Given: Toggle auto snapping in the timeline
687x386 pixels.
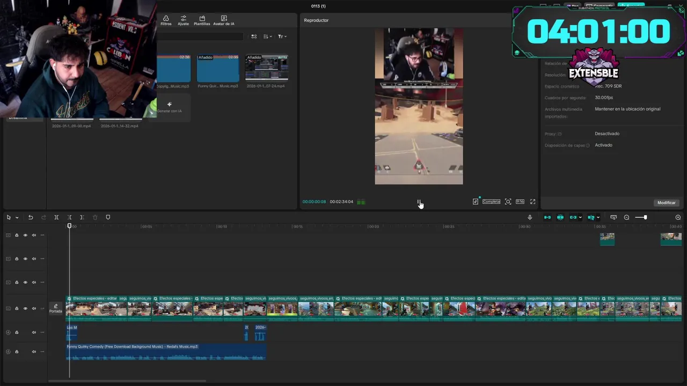Looking at the screenshot, I should pyautogui.click(x=560, y=217).
